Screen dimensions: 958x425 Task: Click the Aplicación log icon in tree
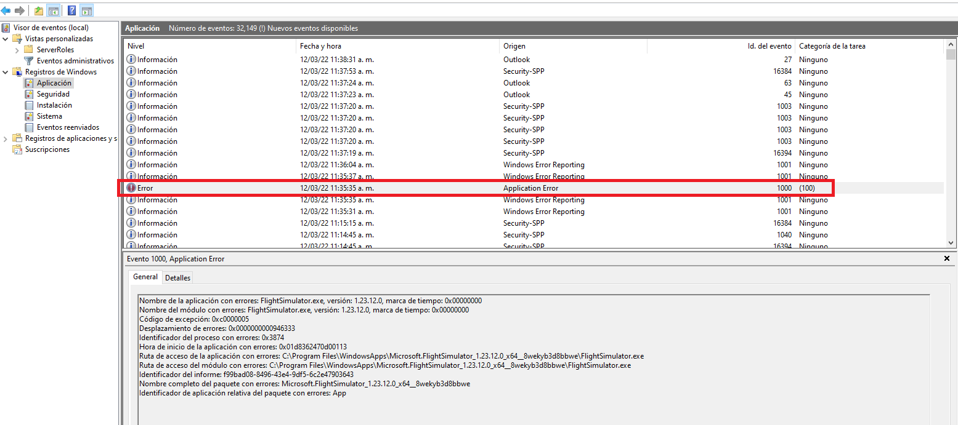coord(29,83)
